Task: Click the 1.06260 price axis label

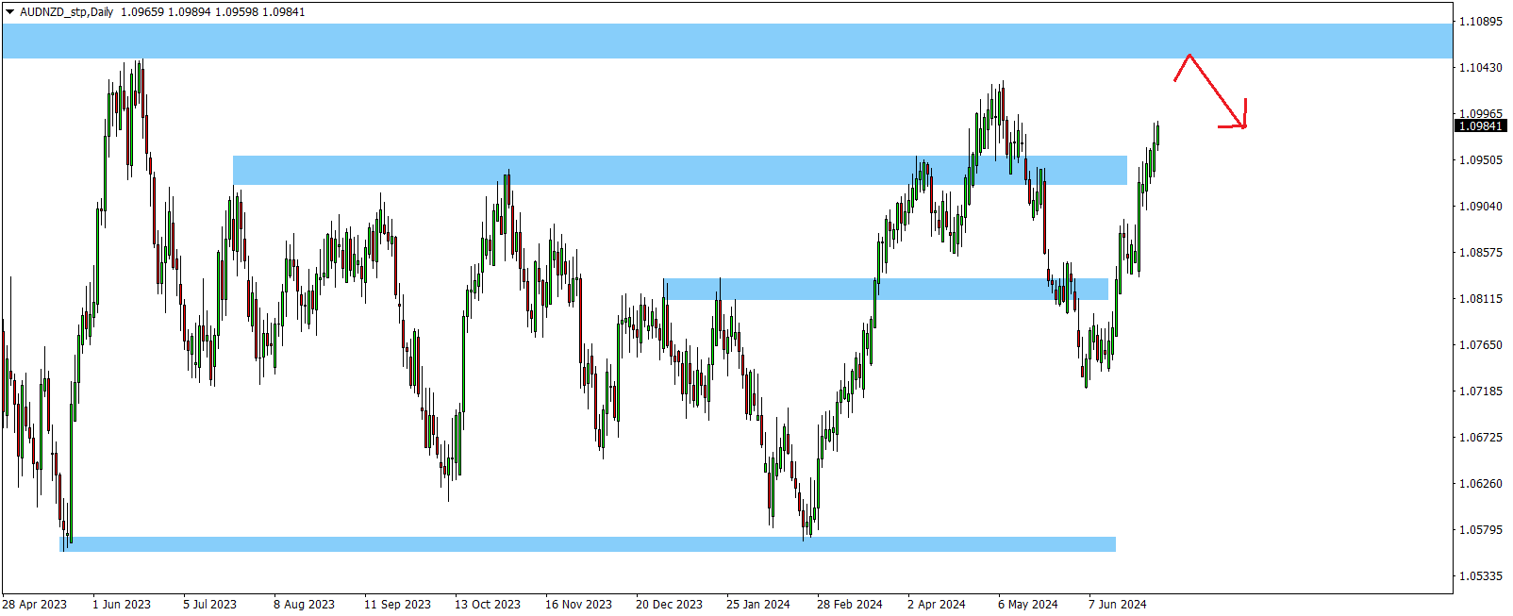Action: 1481,484
